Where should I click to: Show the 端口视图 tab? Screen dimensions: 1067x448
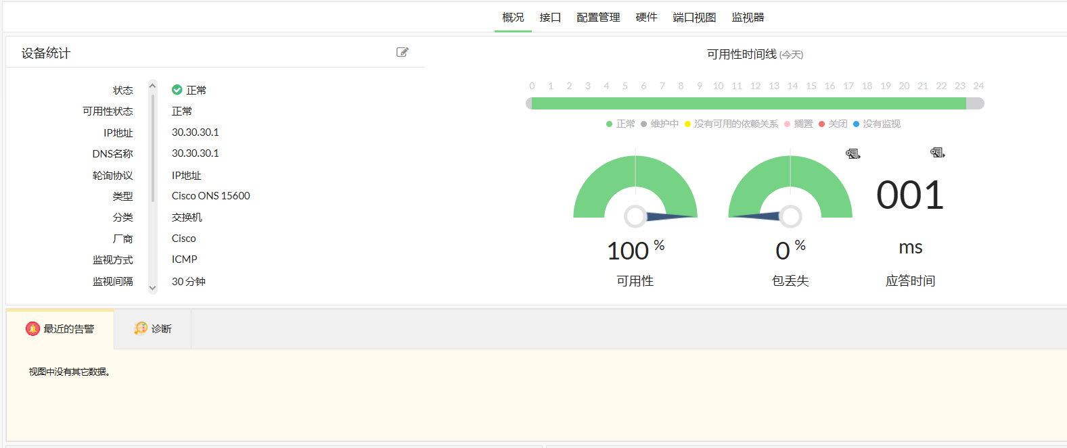coord(694,18)
